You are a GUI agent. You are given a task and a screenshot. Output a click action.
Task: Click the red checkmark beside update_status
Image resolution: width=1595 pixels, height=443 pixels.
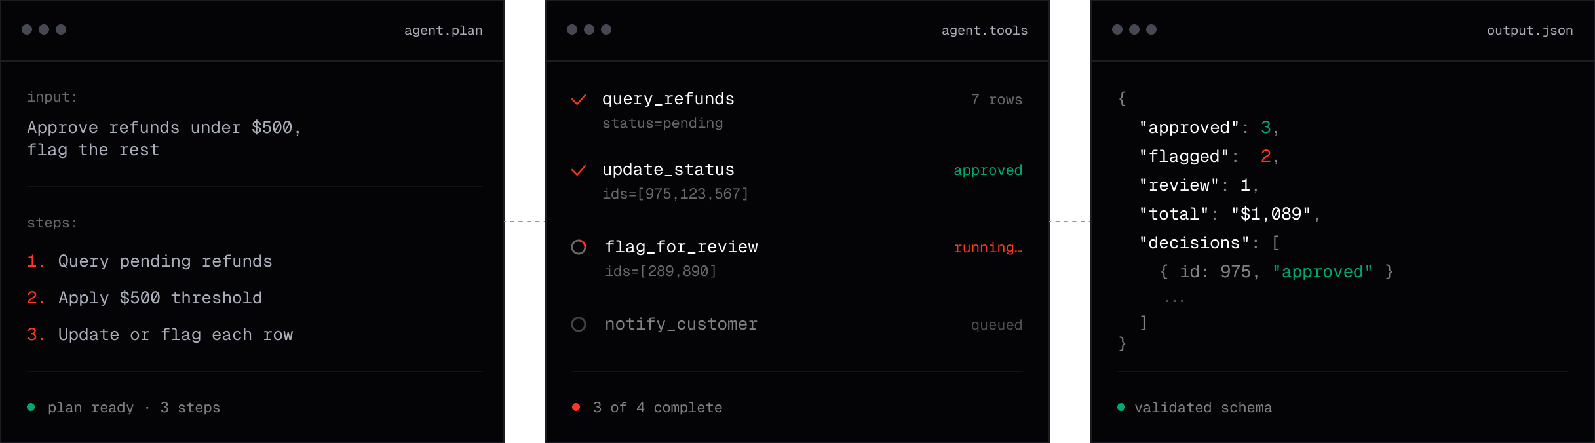579,170
